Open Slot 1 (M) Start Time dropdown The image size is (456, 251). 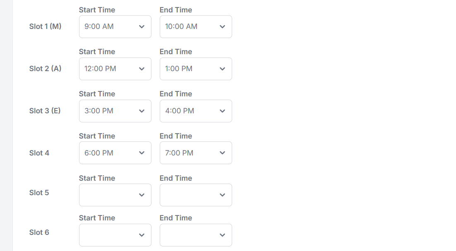coord(115,27)
